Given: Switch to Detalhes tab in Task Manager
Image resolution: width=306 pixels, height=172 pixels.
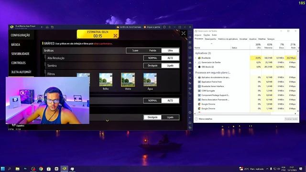Looking at the screenshot, I should pos(262,39).
